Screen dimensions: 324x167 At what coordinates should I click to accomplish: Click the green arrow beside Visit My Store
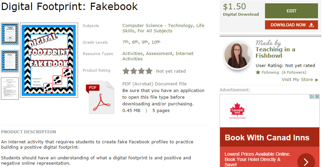pyautogui.click(x=317, y=80)
